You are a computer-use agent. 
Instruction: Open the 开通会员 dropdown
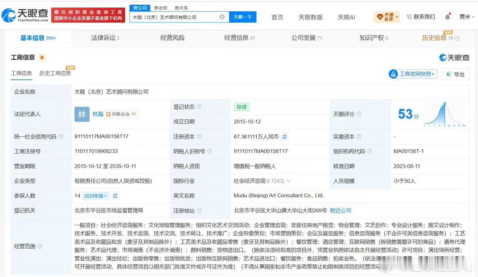coord(386,17)
